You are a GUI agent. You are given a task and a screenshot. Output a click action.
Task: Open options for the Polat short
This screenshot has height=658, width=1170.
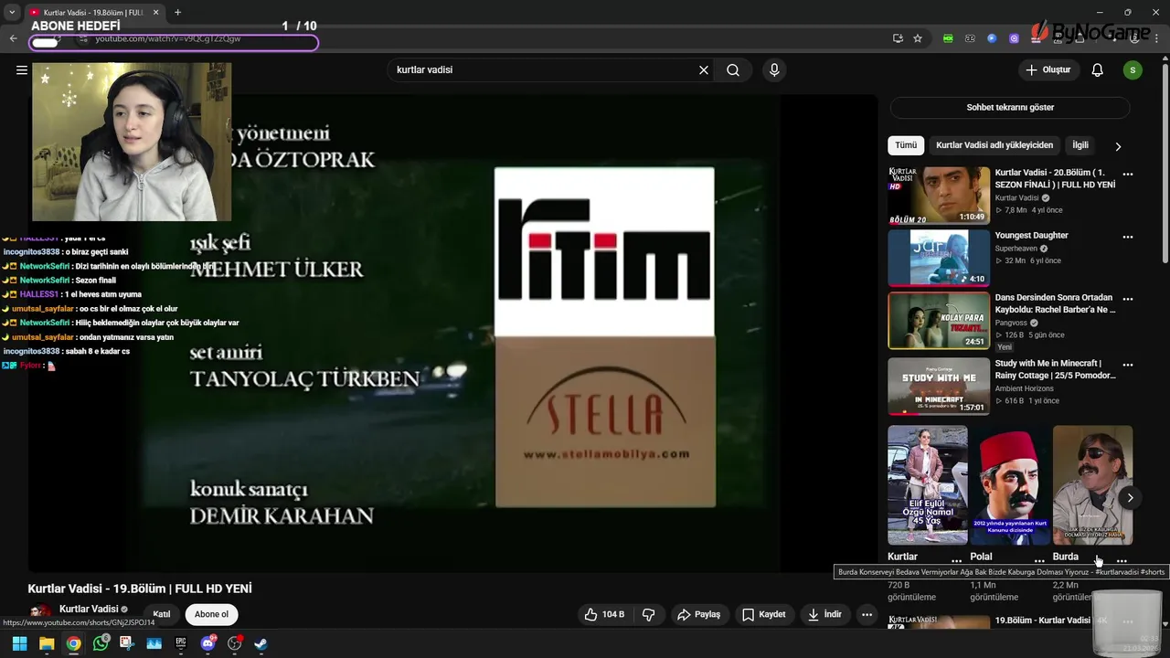click(x=1039, y=561)
